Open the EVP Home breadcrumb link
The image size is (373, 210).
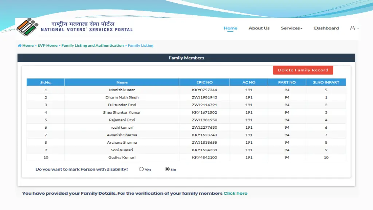pyautogui.click(x=48, y=46)
